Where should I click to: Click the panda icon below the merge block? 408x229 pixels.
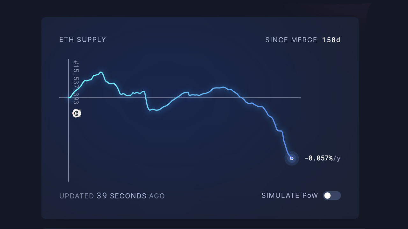76,113
